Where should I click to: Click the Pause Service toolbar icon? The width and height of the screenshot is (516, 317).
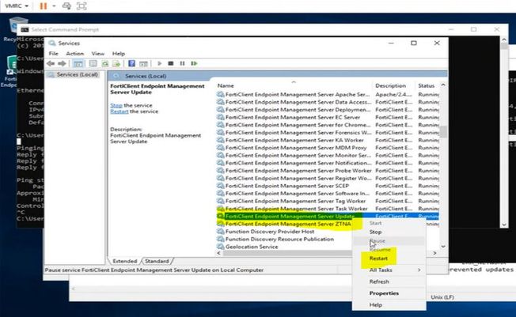pos(182,63)
